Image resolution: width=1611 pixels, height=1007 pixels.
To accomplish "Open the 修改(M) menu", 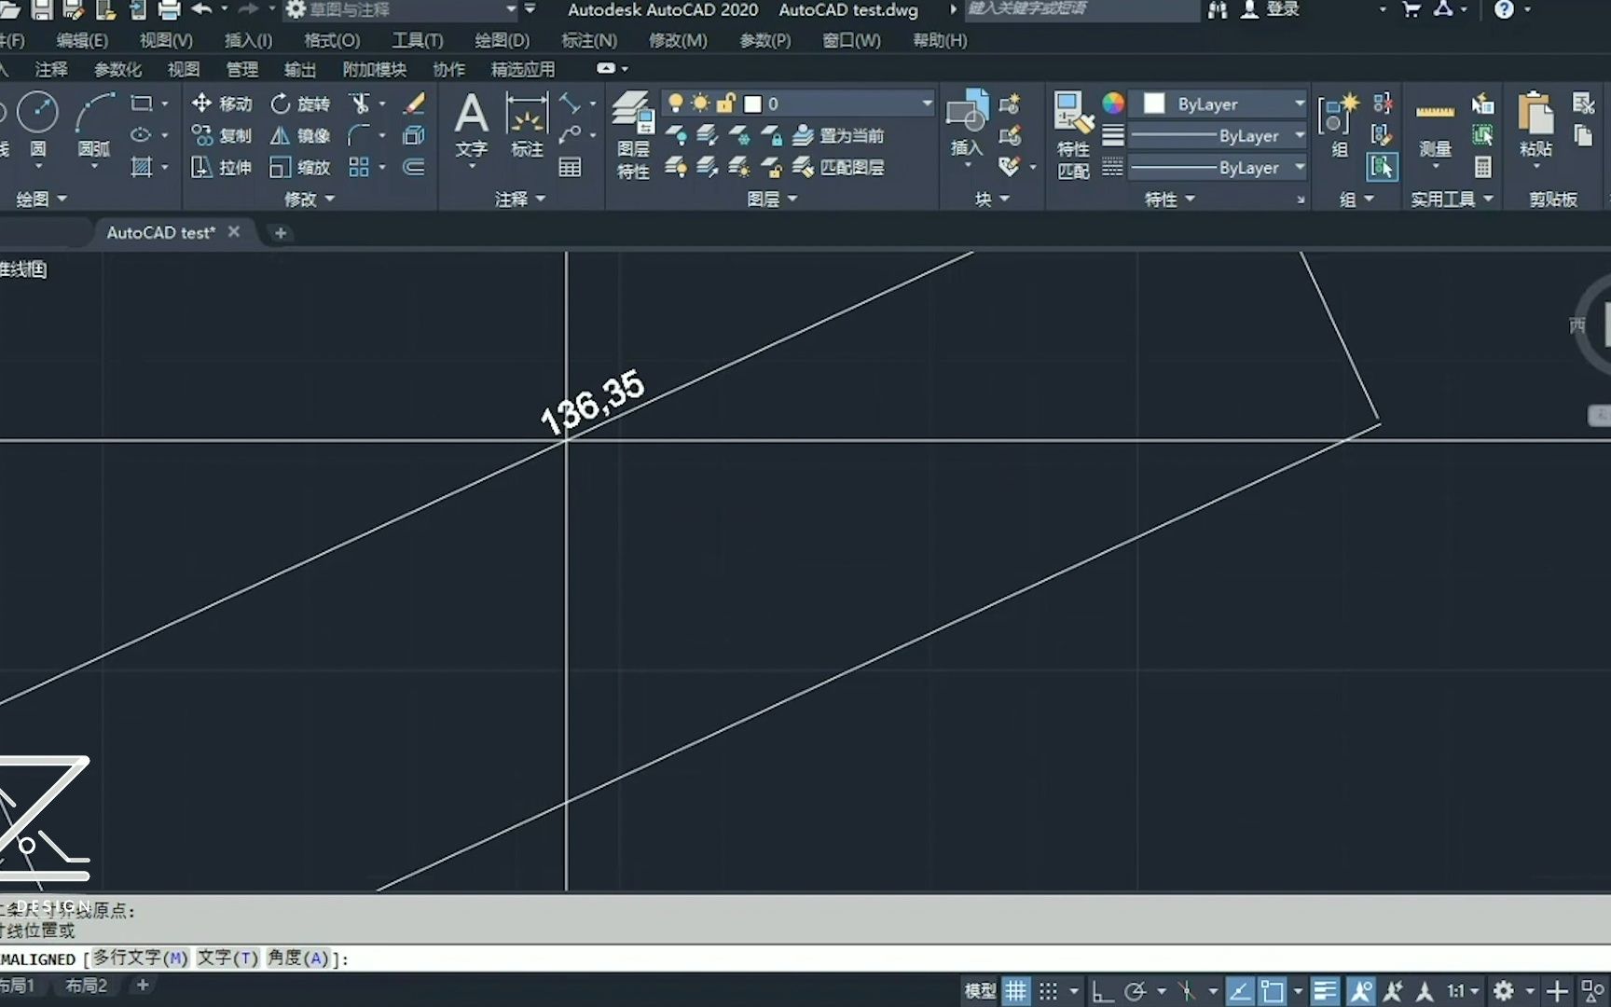I will coord(678,40).
